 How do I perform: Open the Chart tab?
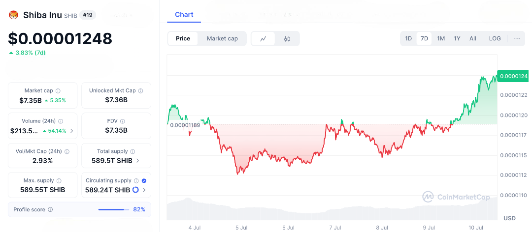coord(184,15)
